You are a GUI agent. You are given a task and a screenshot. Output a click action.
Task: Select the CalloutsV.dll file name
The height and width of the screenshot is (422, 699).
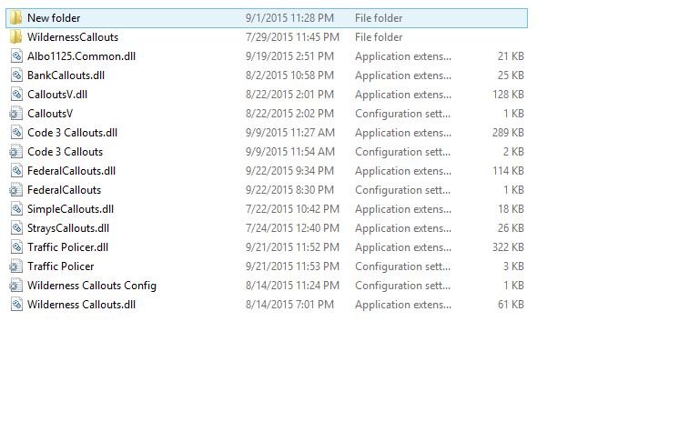coord(57,95)
